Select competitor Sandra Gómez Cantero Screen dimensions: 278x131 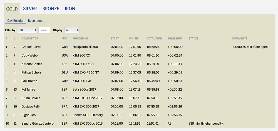(x=37, y=124)
